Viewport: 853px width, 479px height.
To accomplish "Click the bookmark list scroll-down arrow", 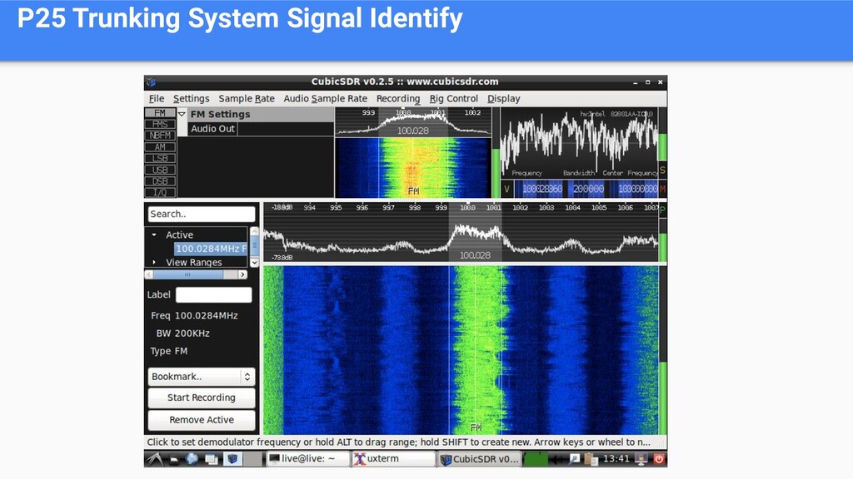I will tap(254, 262).
